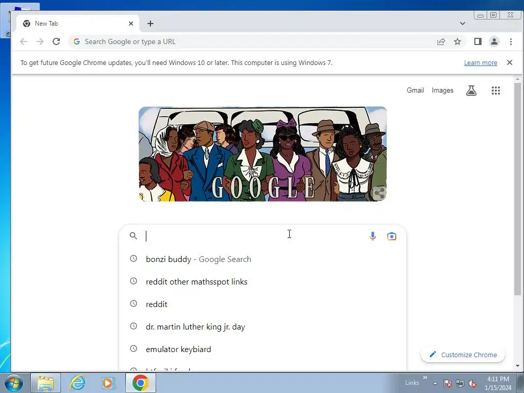The image size is (524, 393).
Task: Pick the 'emulator keybiard' suggestion
Action: [x=263, y=349]
